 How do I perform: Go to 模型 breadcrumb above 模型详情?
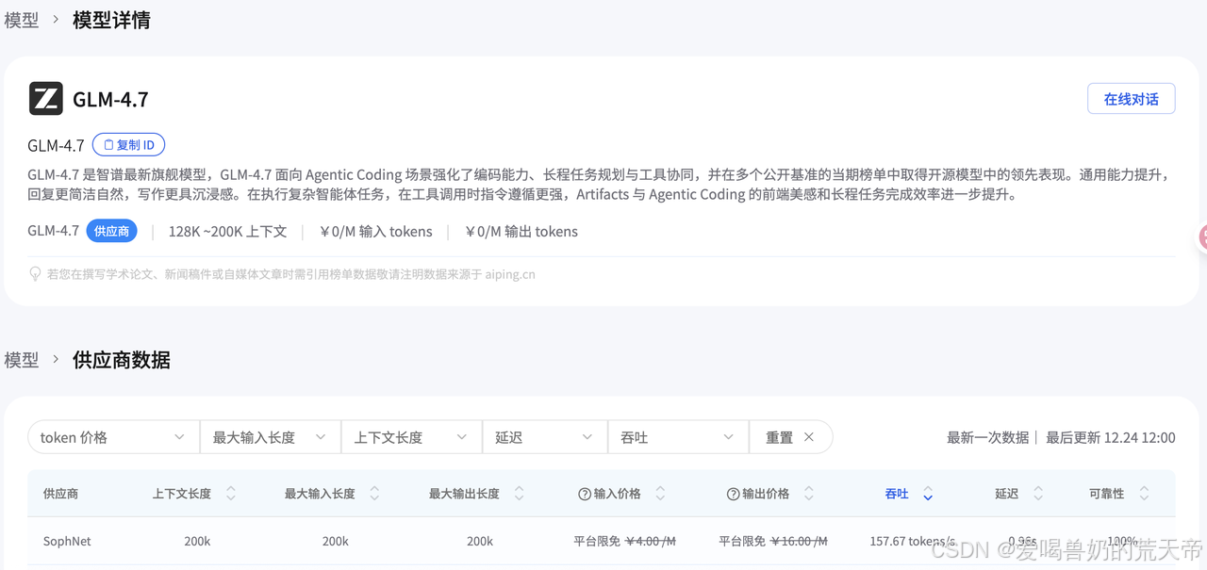(x=22, y=20)
